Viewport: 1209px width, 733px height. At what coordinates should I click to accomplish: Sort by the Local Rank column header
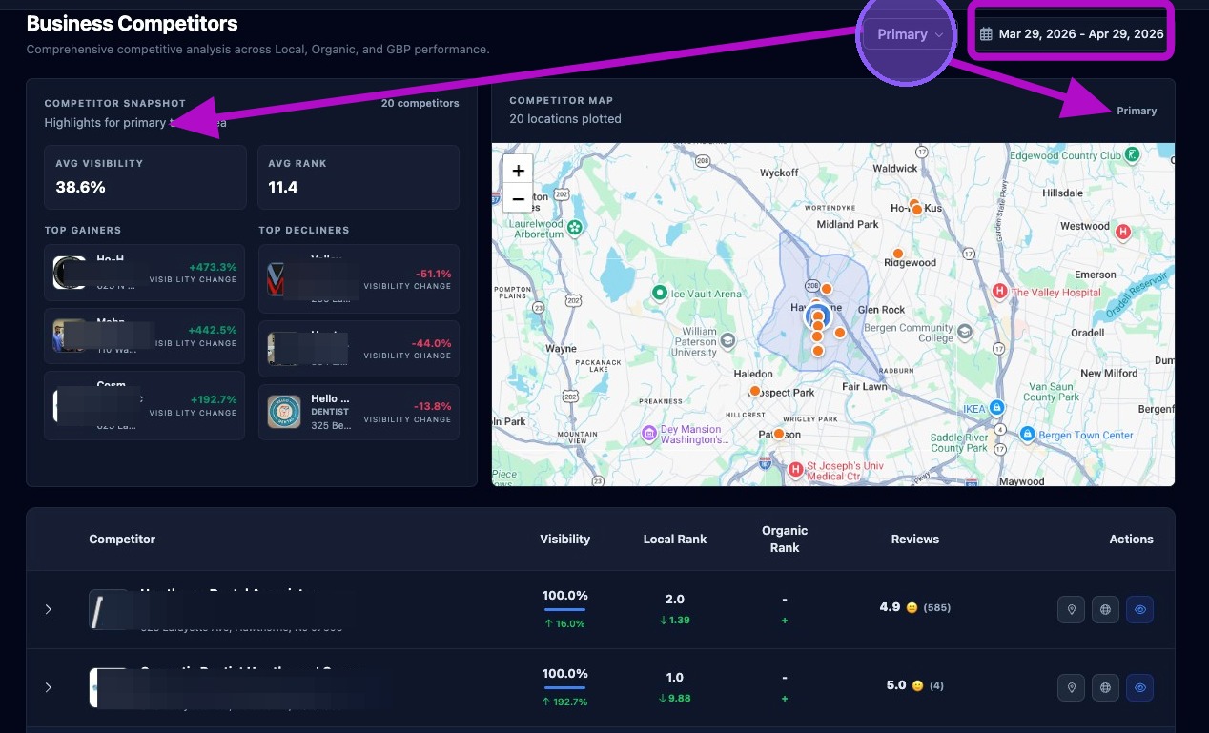click(x=675, y=540)
